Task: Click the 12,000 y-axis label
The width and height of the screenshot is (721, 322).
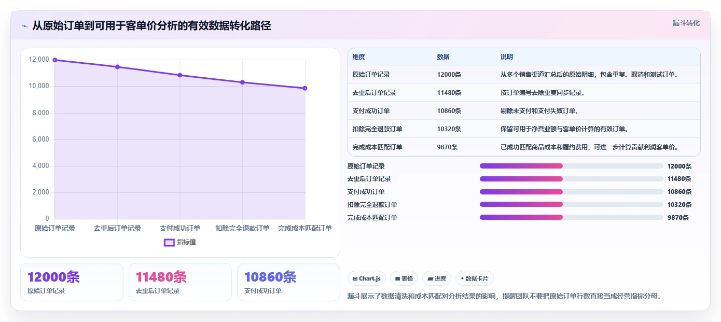Action: click(x=39, y=60)
